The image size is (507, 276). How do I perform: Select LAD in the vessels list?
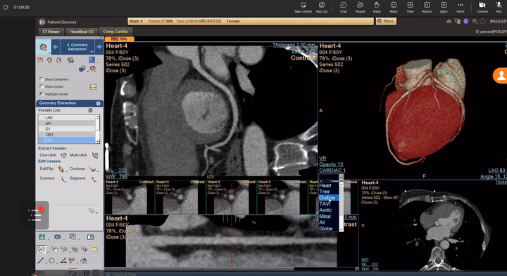click(x=67, y=118)
